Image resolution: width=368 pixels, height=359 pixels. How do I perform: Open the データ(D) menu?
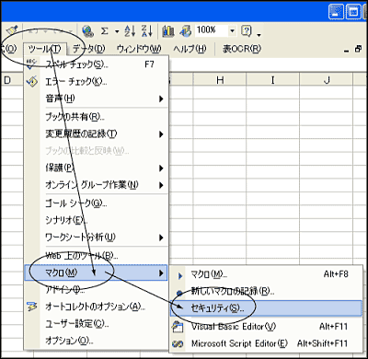pyautogui.click(x=88, y=49)
